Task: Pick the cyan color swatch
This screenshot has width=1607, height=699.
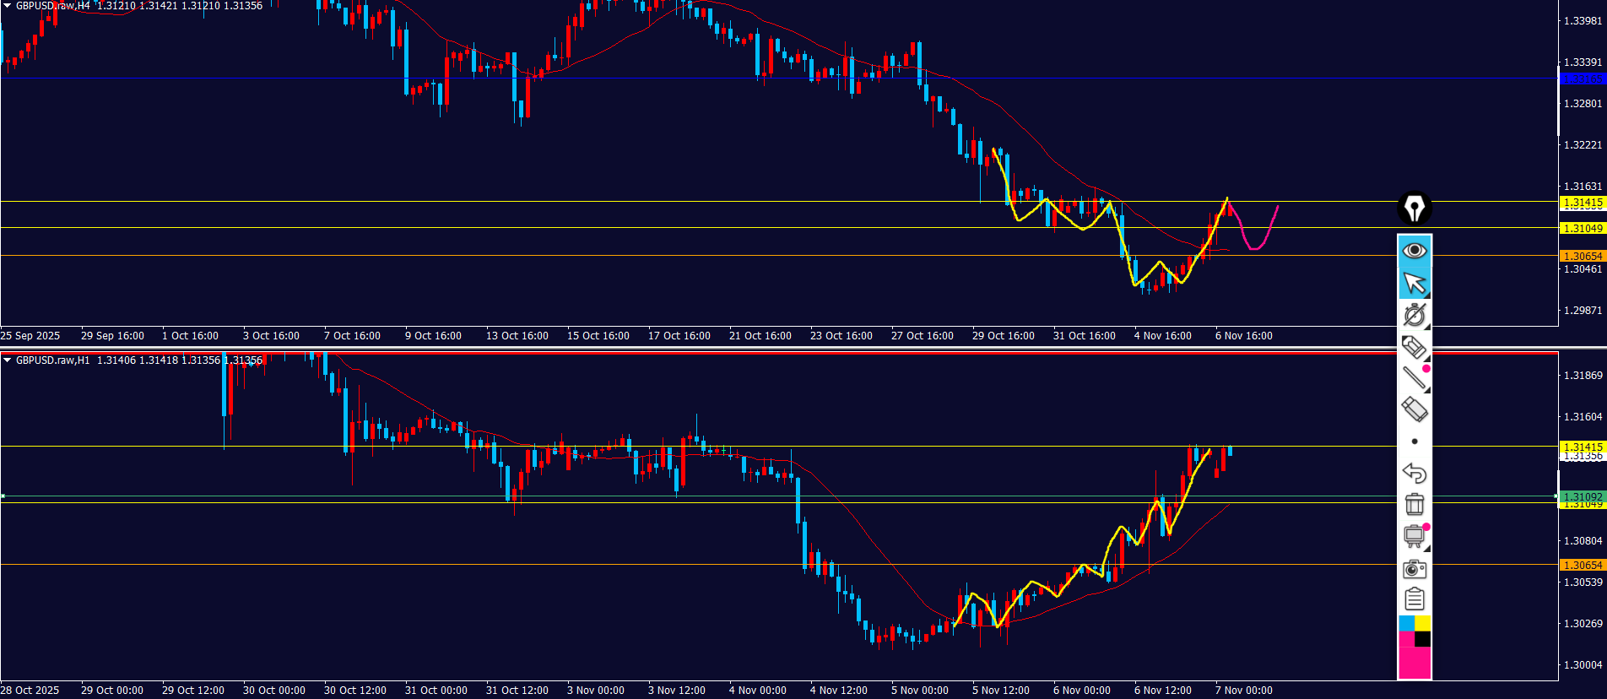Action: (1406, 624)
